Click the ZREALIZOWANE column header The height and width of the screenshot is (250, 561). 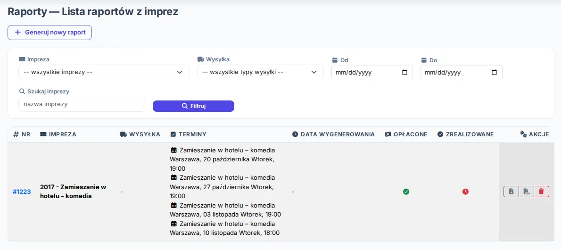click(x=465, y=134)
